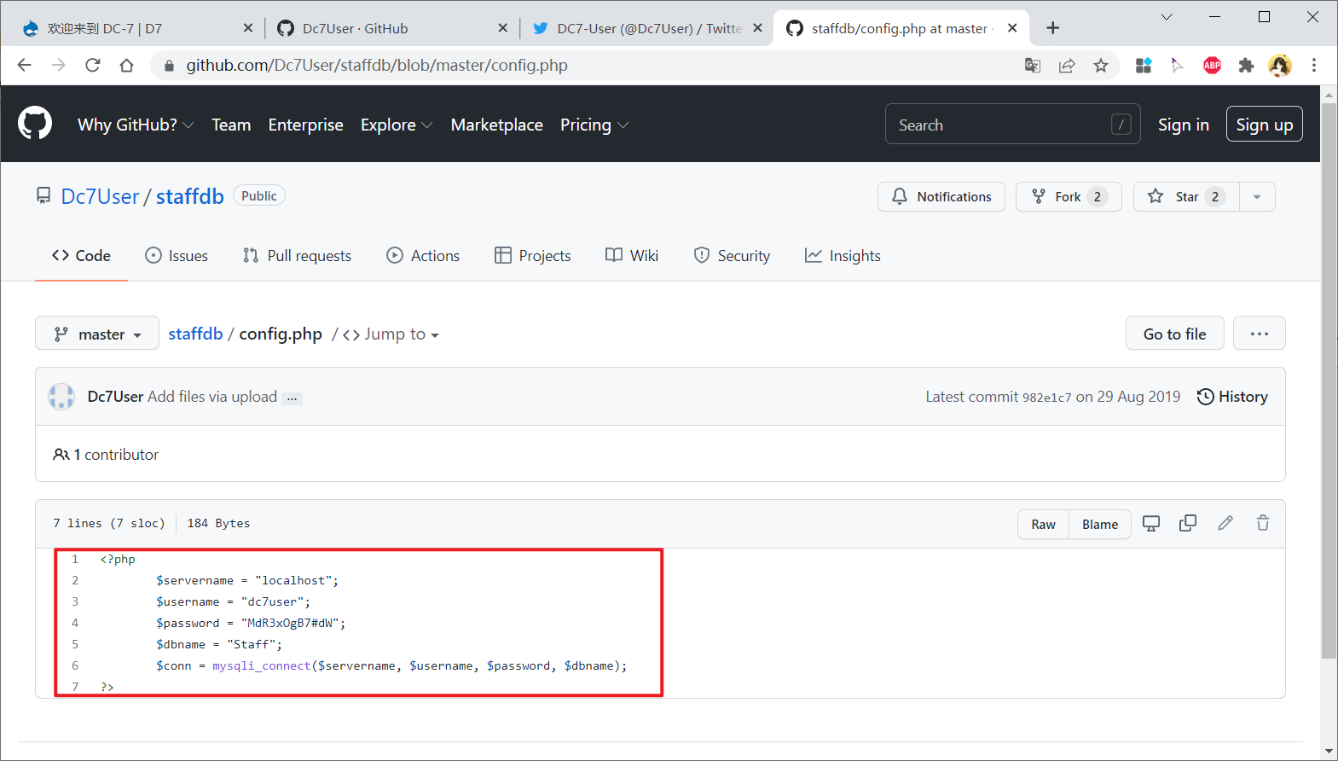Open the more file options ellipsis

(1260, 334)
